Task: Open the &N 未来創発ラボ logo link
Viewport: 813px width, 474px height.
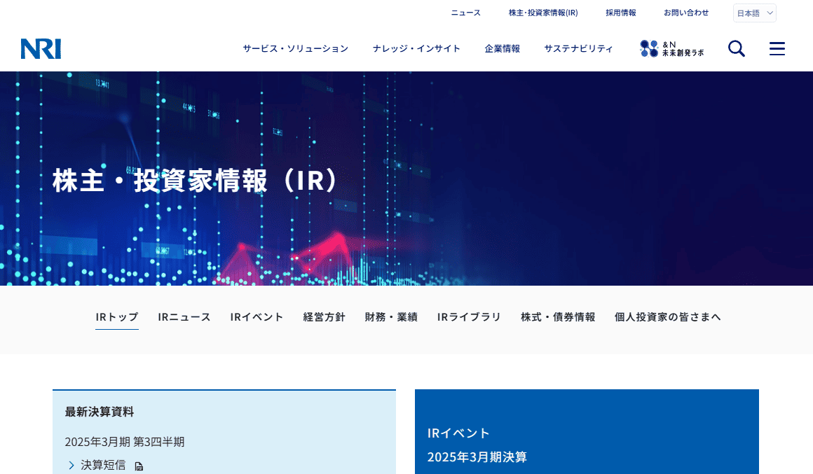Action: tap(672, 49)
